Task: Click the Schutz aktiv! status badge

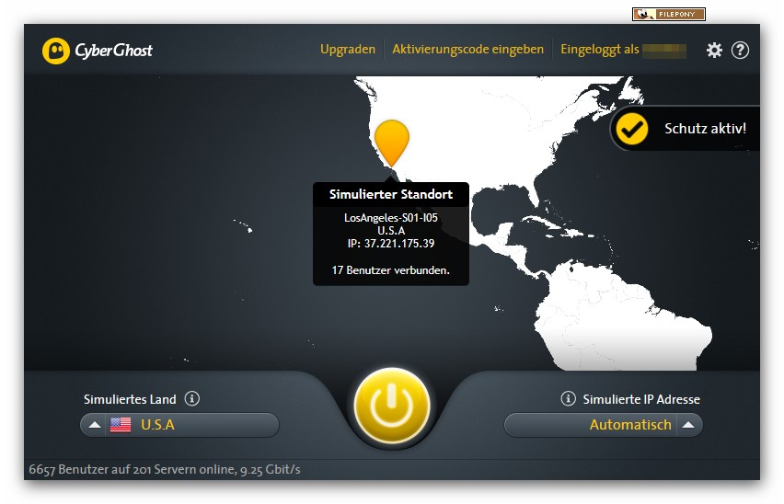Action: tap(685, 129)
